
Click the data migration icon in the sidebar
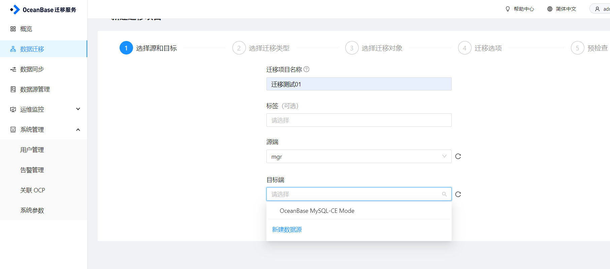pos(13,49)
